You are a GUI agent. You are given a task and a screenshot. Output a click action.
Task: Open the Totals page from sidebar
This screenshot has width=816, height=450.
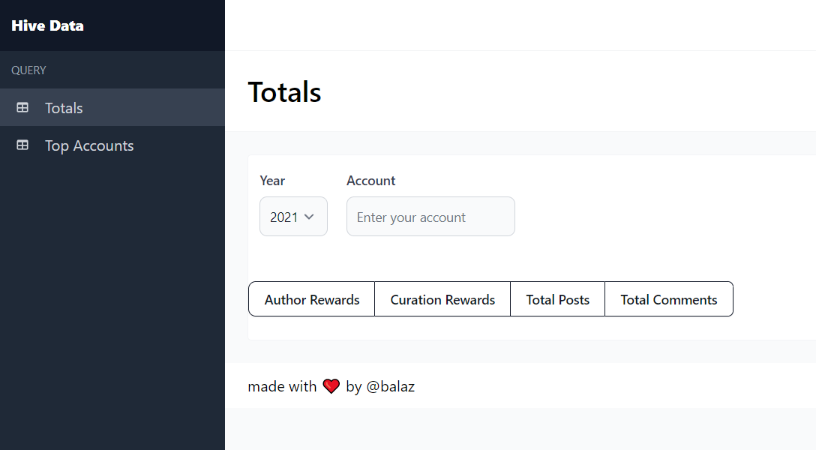coord(112,107)
